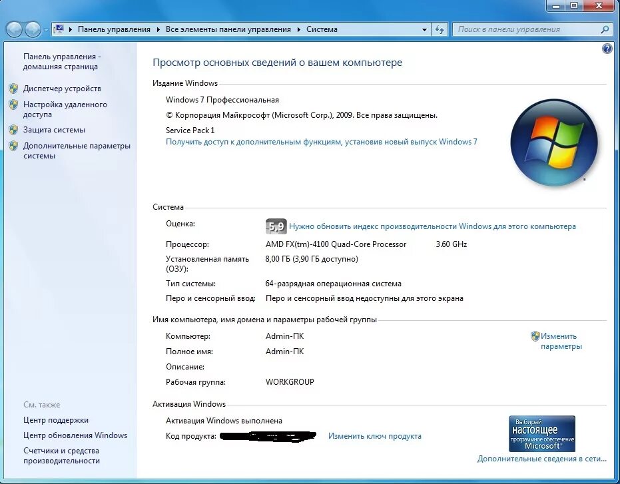
Task: Refresh the page with the refresh button
Action: 440,30
